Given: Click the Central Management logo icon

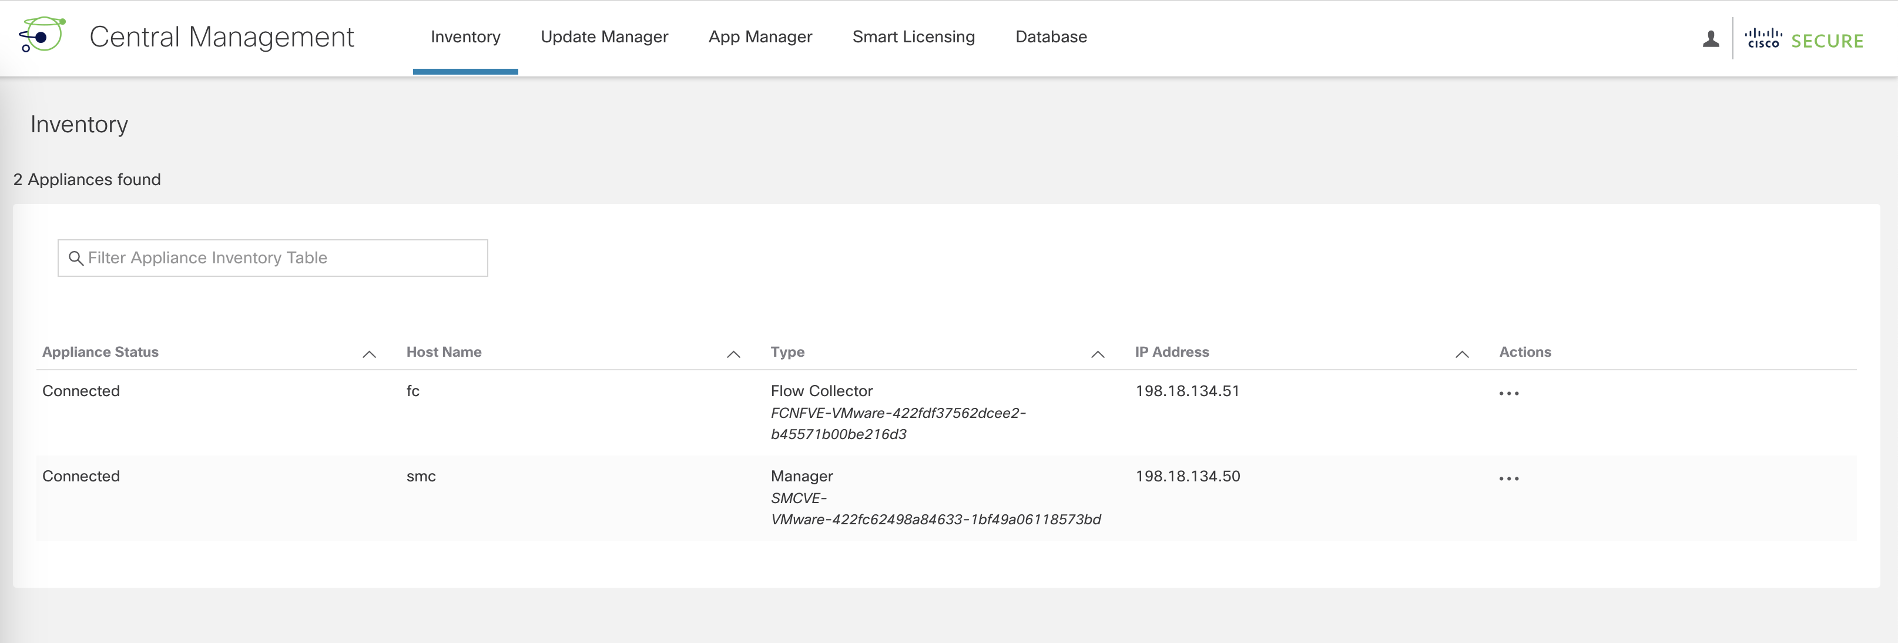Looking at the screenshot, I should pyautogui.click(x=42, y=35).
